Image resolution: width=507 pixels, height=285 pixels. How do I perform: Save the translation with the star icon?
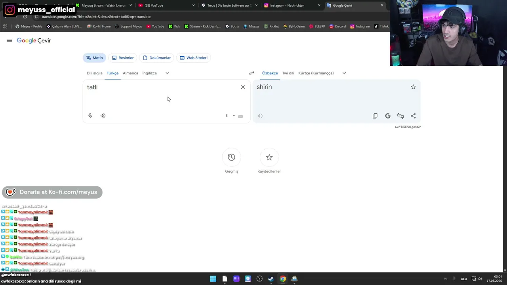[x=413, y=87]
